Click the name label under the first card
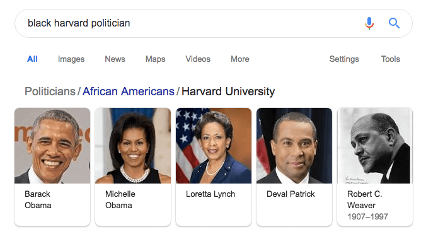This screenshot has width=438, height=234. [38, 199]
